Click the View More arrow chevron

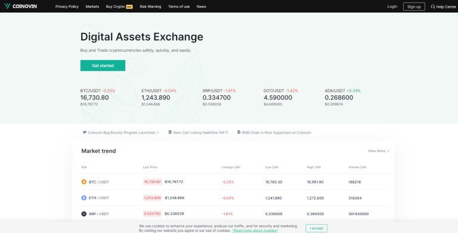coord(388,151)
